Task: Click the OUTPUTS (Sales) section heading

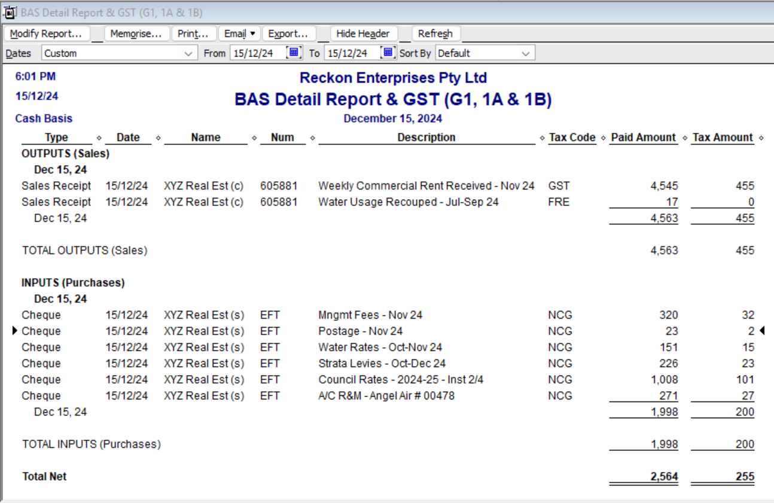Action: [x=66, y=154]
